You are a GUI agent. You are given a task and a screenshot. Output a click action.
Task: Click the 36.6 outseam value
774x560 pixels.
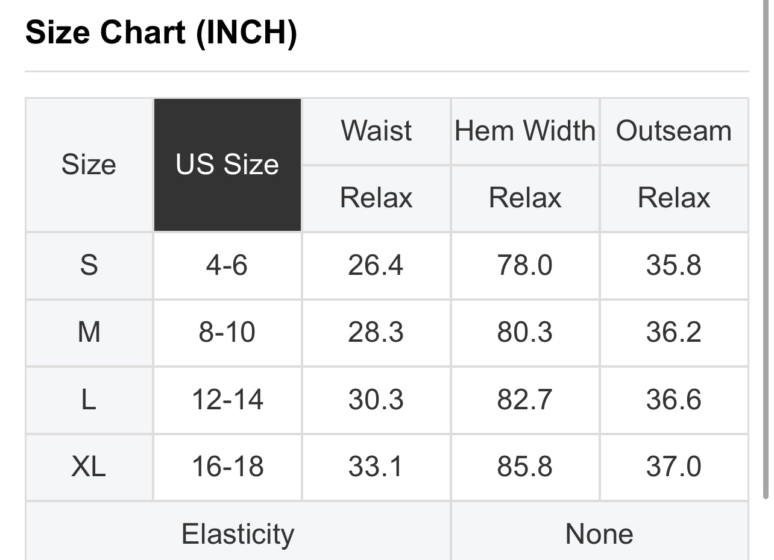pos(674,400)
